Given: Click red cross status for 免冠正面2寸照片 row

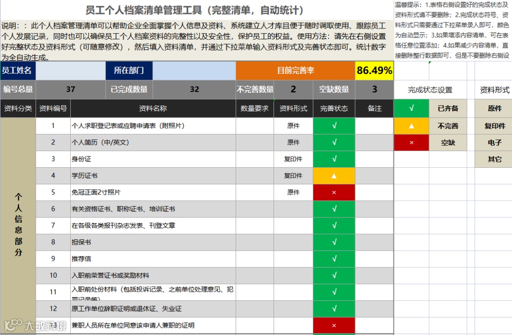Looking at the screenshot, I should tap(334, 193).
